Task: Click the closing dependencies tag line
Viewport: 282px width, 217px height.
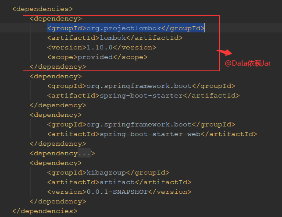Action: (x=45, y=211)
